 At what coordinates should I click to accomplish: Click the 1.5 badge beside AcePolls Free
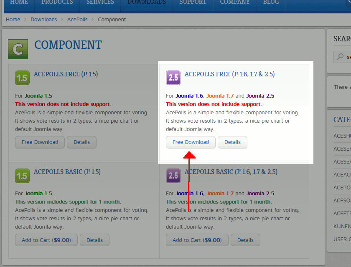[x=23, y=78]
